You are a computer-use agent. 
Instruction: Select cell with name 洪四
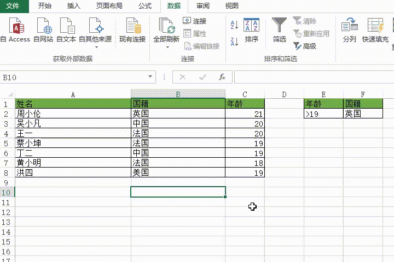pos(73,172)
